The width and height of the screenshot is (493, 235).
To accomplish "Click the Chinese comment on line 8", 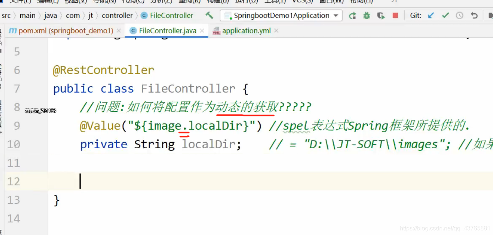I will click(x=196, y=107).
